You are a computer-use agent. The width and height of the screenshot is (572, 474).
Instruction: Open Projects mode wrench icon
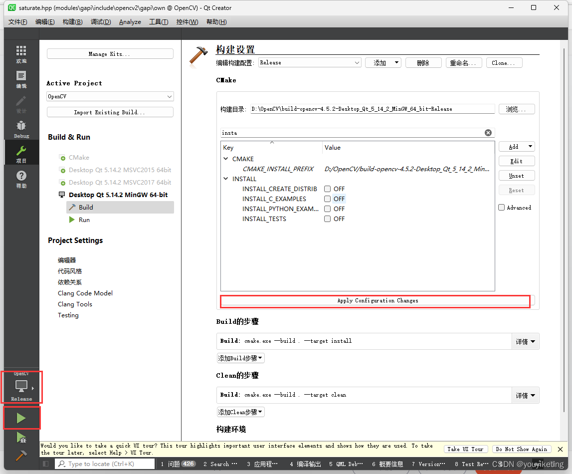point(21,154)
